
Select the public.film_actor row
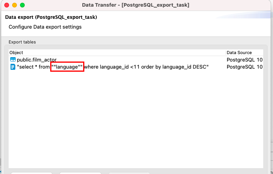coord(136,60)
